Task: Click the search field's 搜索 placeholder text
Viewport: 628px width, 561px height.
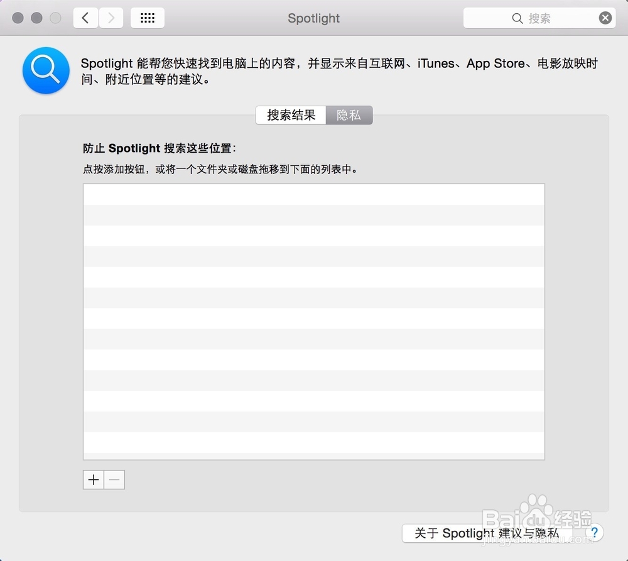Action: [539, 18]
